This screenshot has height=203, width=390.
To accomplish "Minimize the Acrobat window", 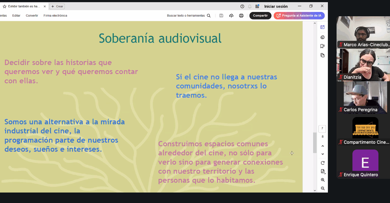I will point(299,6).
